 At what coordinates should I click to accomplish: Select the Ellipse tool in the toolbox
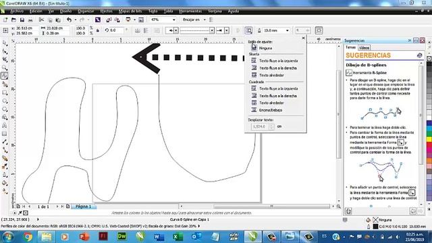click(5, 101)
